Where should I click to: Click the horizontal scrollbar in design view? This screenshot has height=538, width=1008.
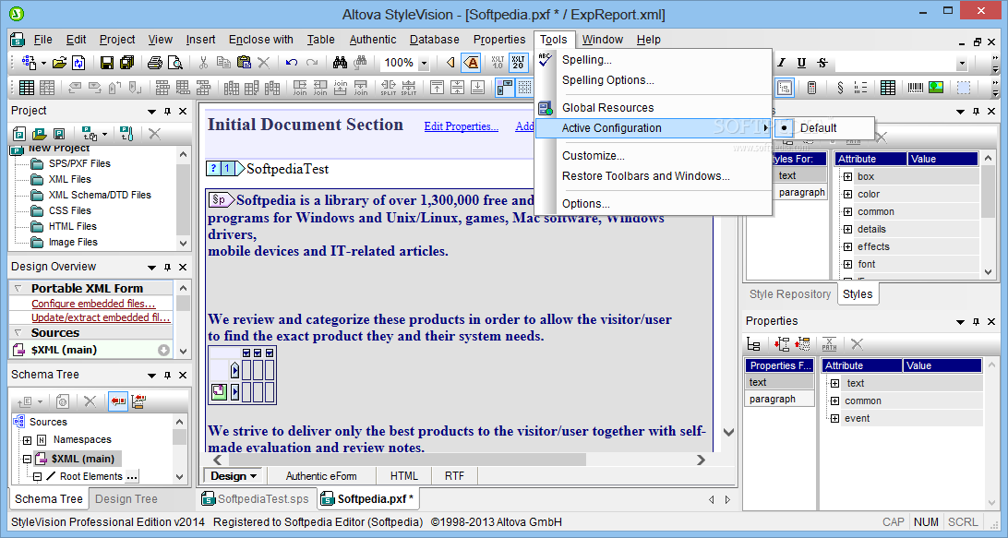(x=407, y=460)
